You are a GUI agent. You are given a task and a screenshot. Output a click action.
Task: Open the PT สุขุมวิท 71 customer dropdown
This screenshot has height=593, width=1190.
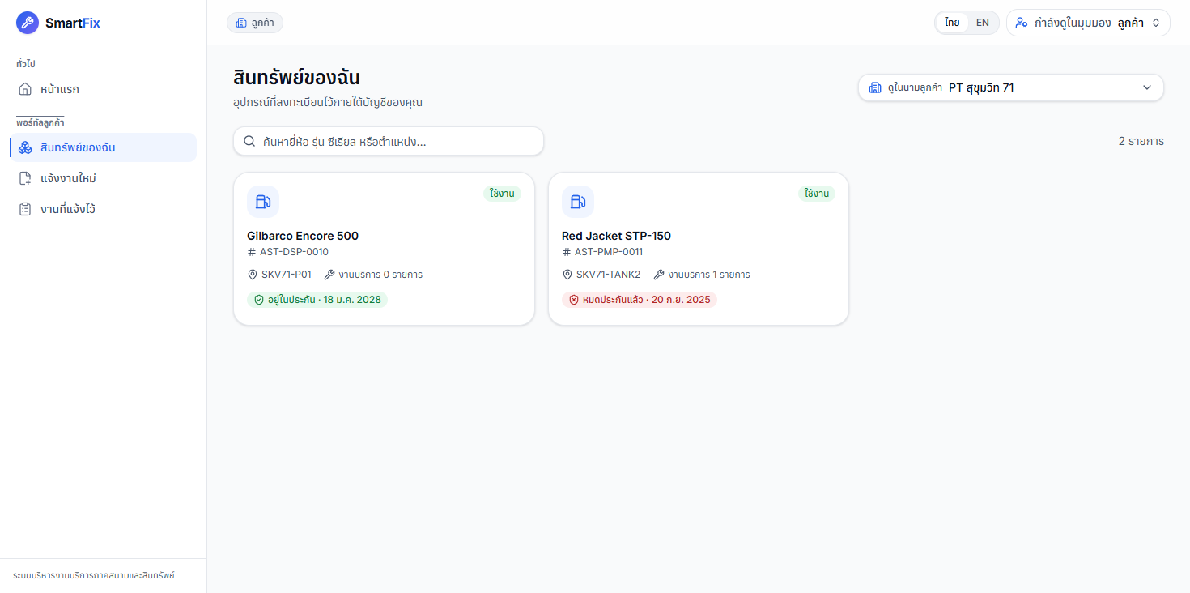1011,87
